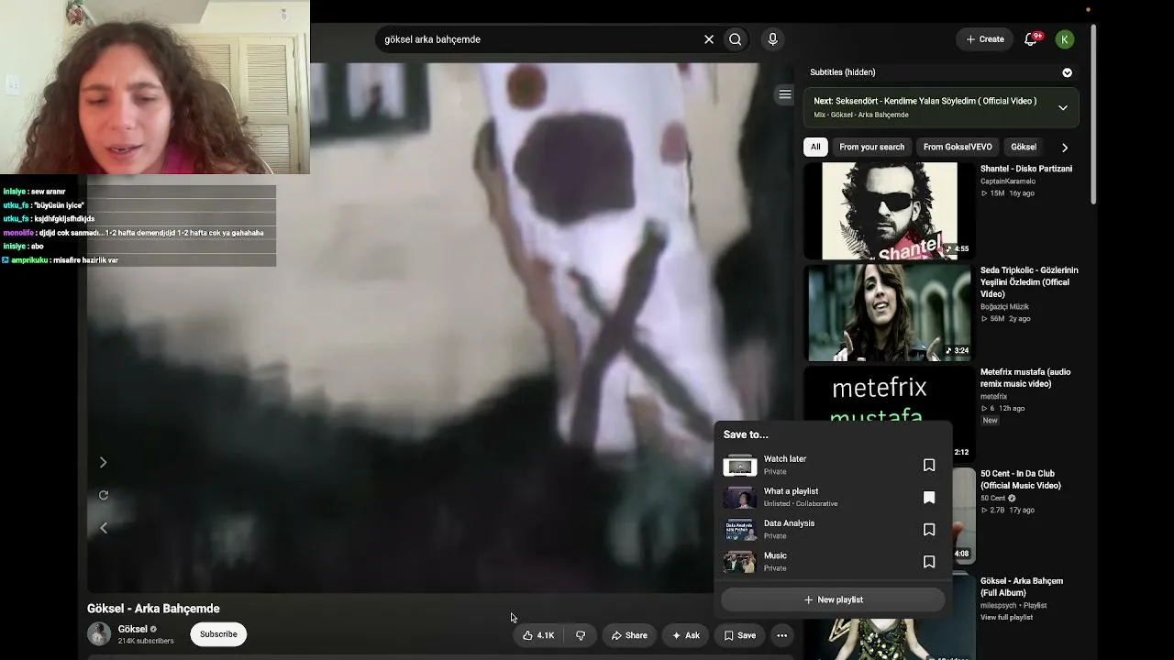Screen dimensions: 1174x660
Task: Show more filter chips with the arrow
Action: (1065, 147)
